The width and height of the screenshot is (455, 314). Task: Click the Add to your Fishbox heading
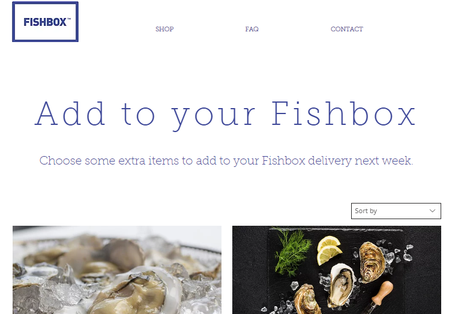[226, 115]
